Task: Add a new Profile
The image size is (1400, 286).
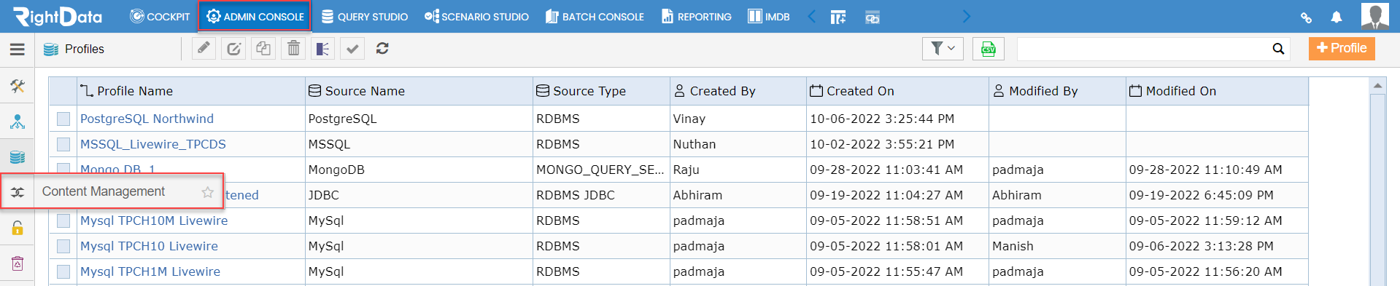Action: pos(1342,48)
